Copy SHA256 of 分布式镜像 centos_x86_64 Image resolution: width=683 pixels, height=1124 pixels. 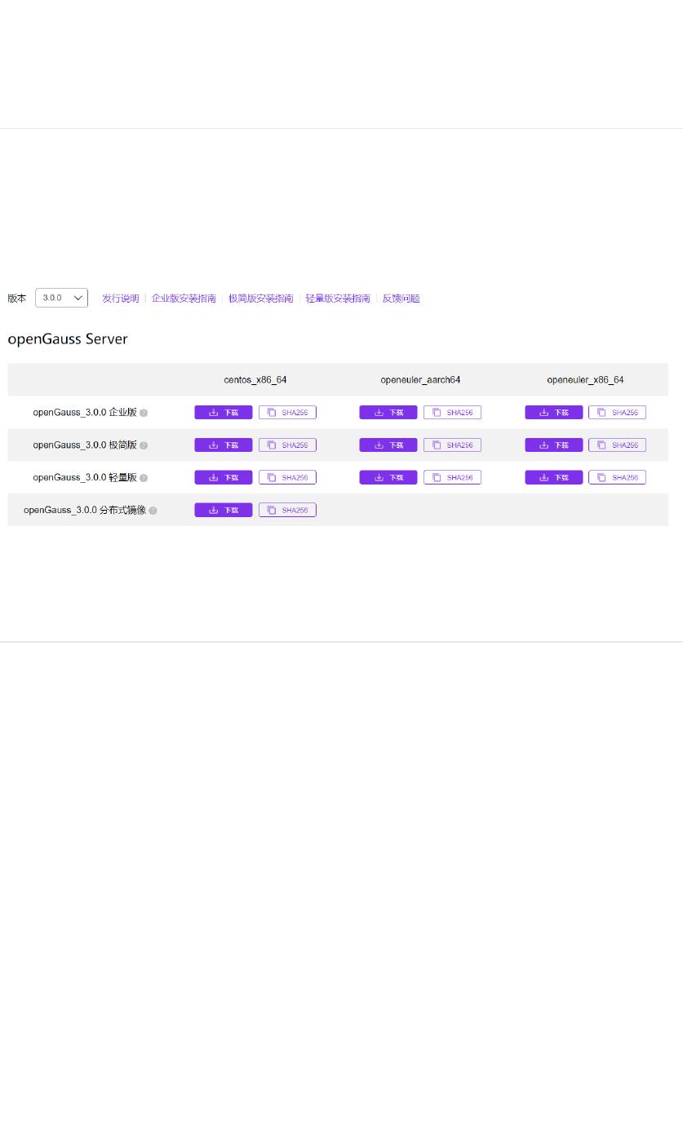click(x=287, y=510)
